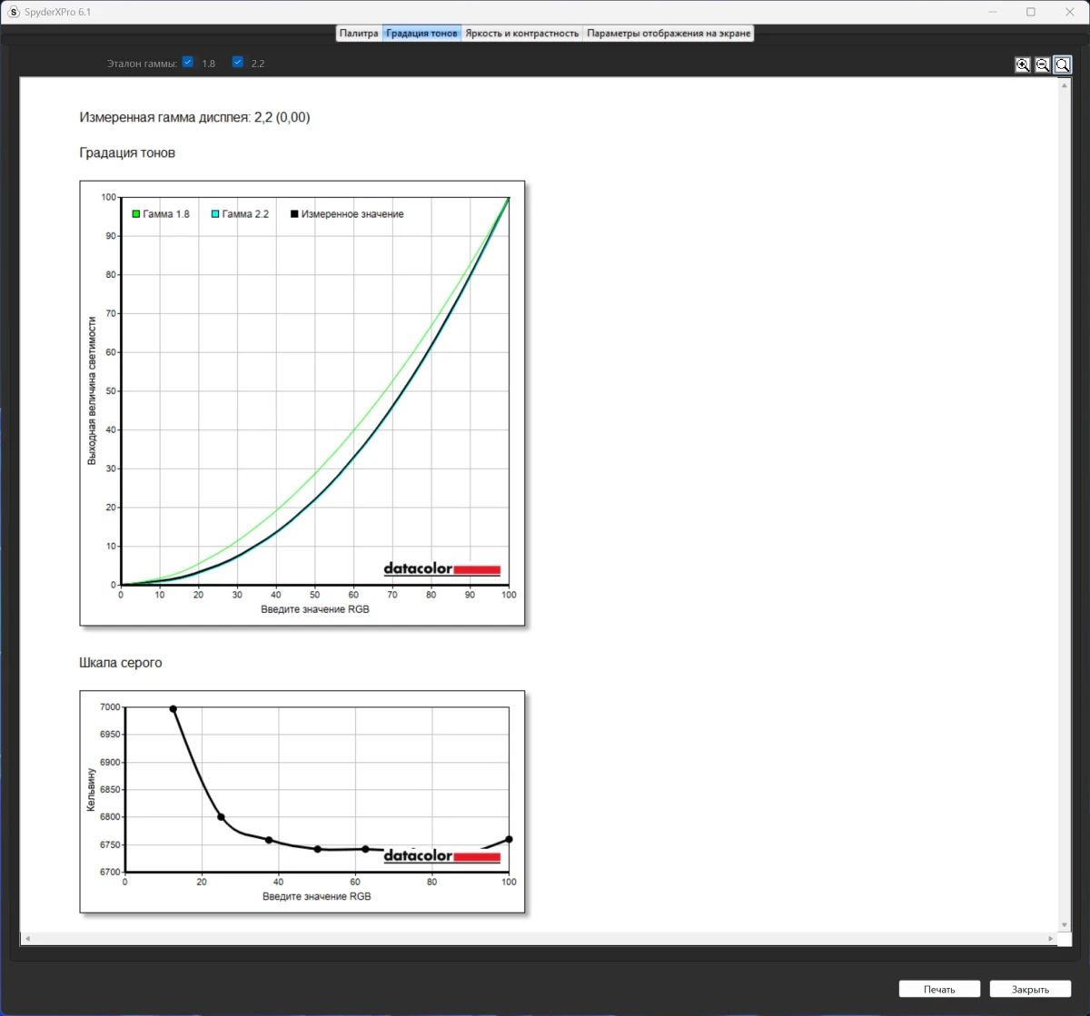The height and width of the screenshot is (1016, 1090).
Task: Reset zoom with the plain magnifier icon
Action: point(1063,64)
